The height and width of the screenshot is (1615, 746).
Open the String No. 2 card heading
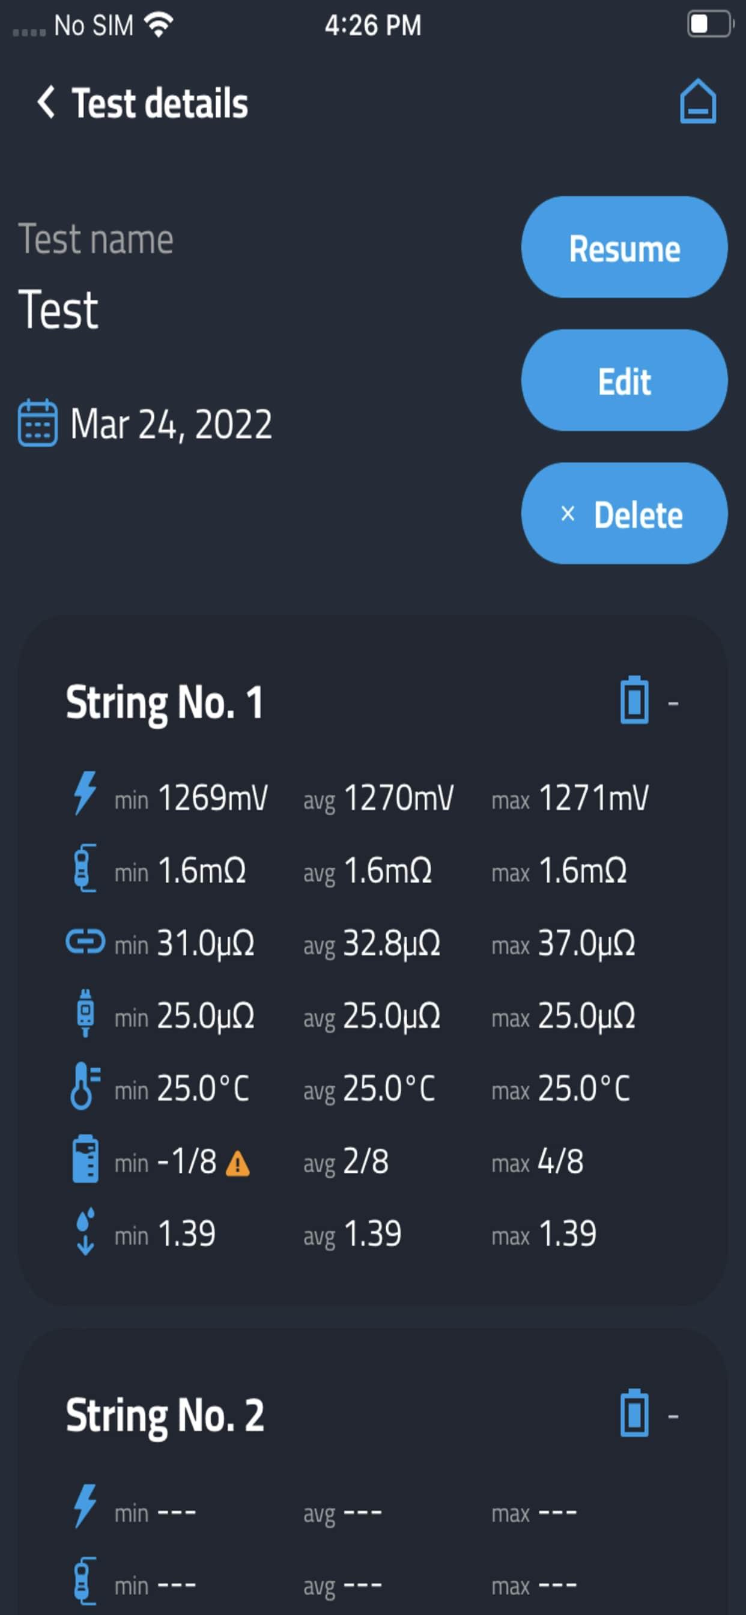pos(165,1416)
